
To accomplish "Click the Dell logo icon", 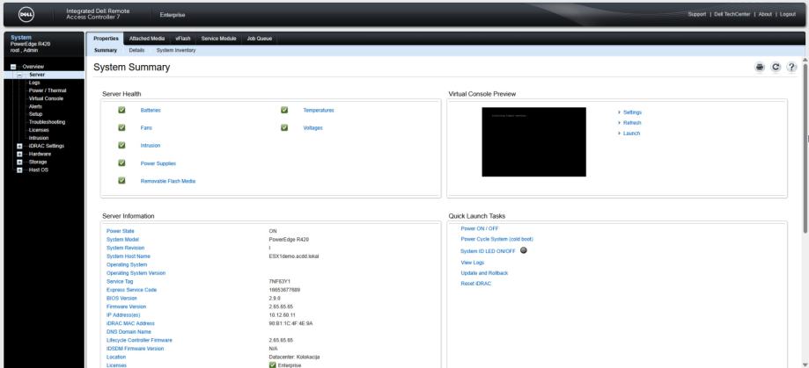I will click(26, 14).
